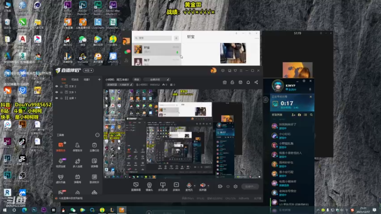Open the hamburger menu in streaming app title bar

coord(241,70)
